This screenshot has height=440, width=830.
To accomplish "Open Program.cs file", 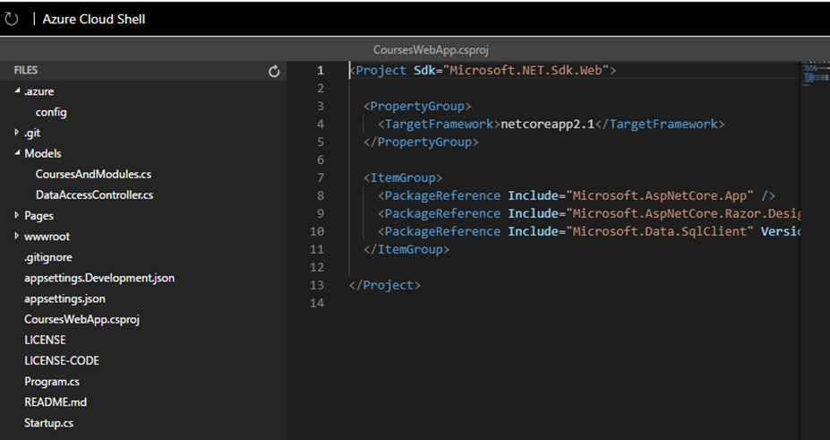I will (x=52, y=381).
